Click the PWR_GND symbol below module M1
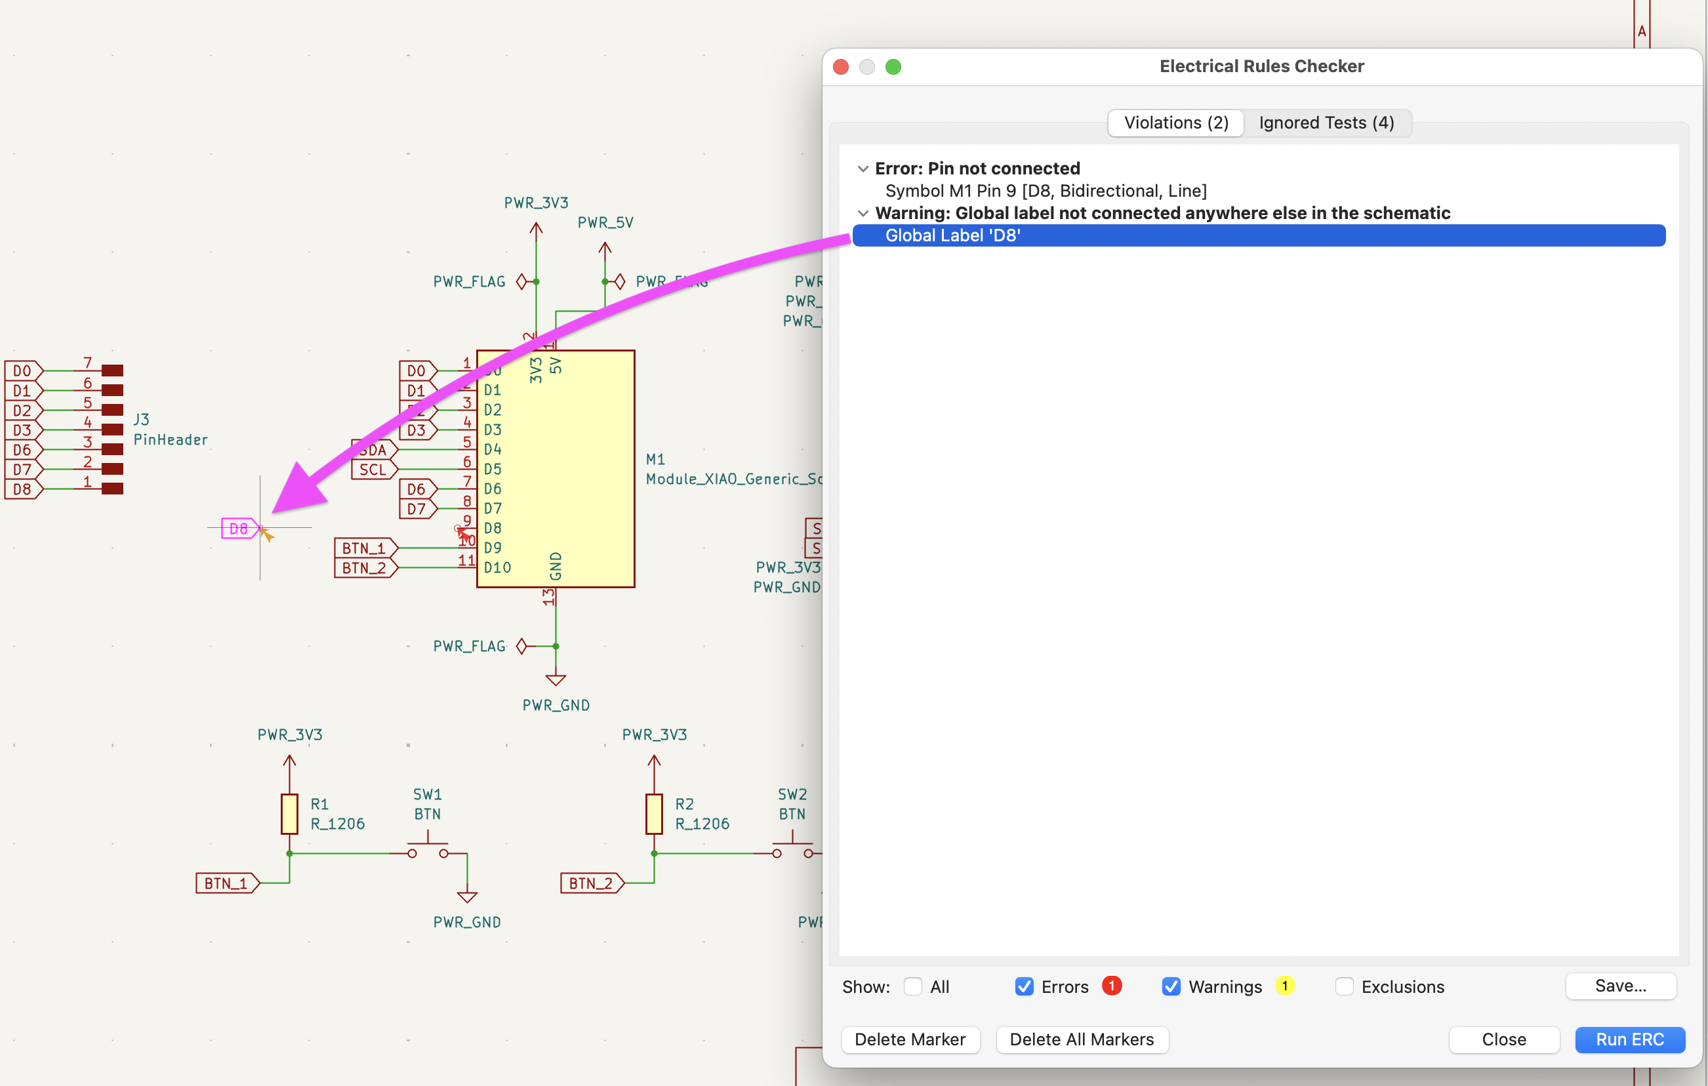This screenshot has height=1086, width=1708. (x=556, y=679)
